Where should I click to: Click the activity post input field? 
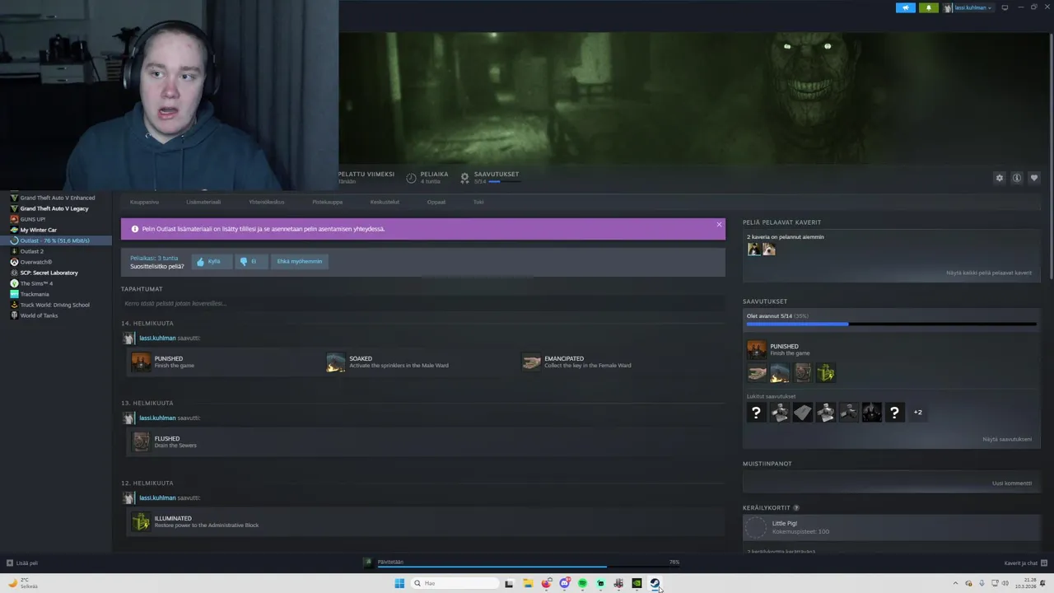tap(423, 303)
